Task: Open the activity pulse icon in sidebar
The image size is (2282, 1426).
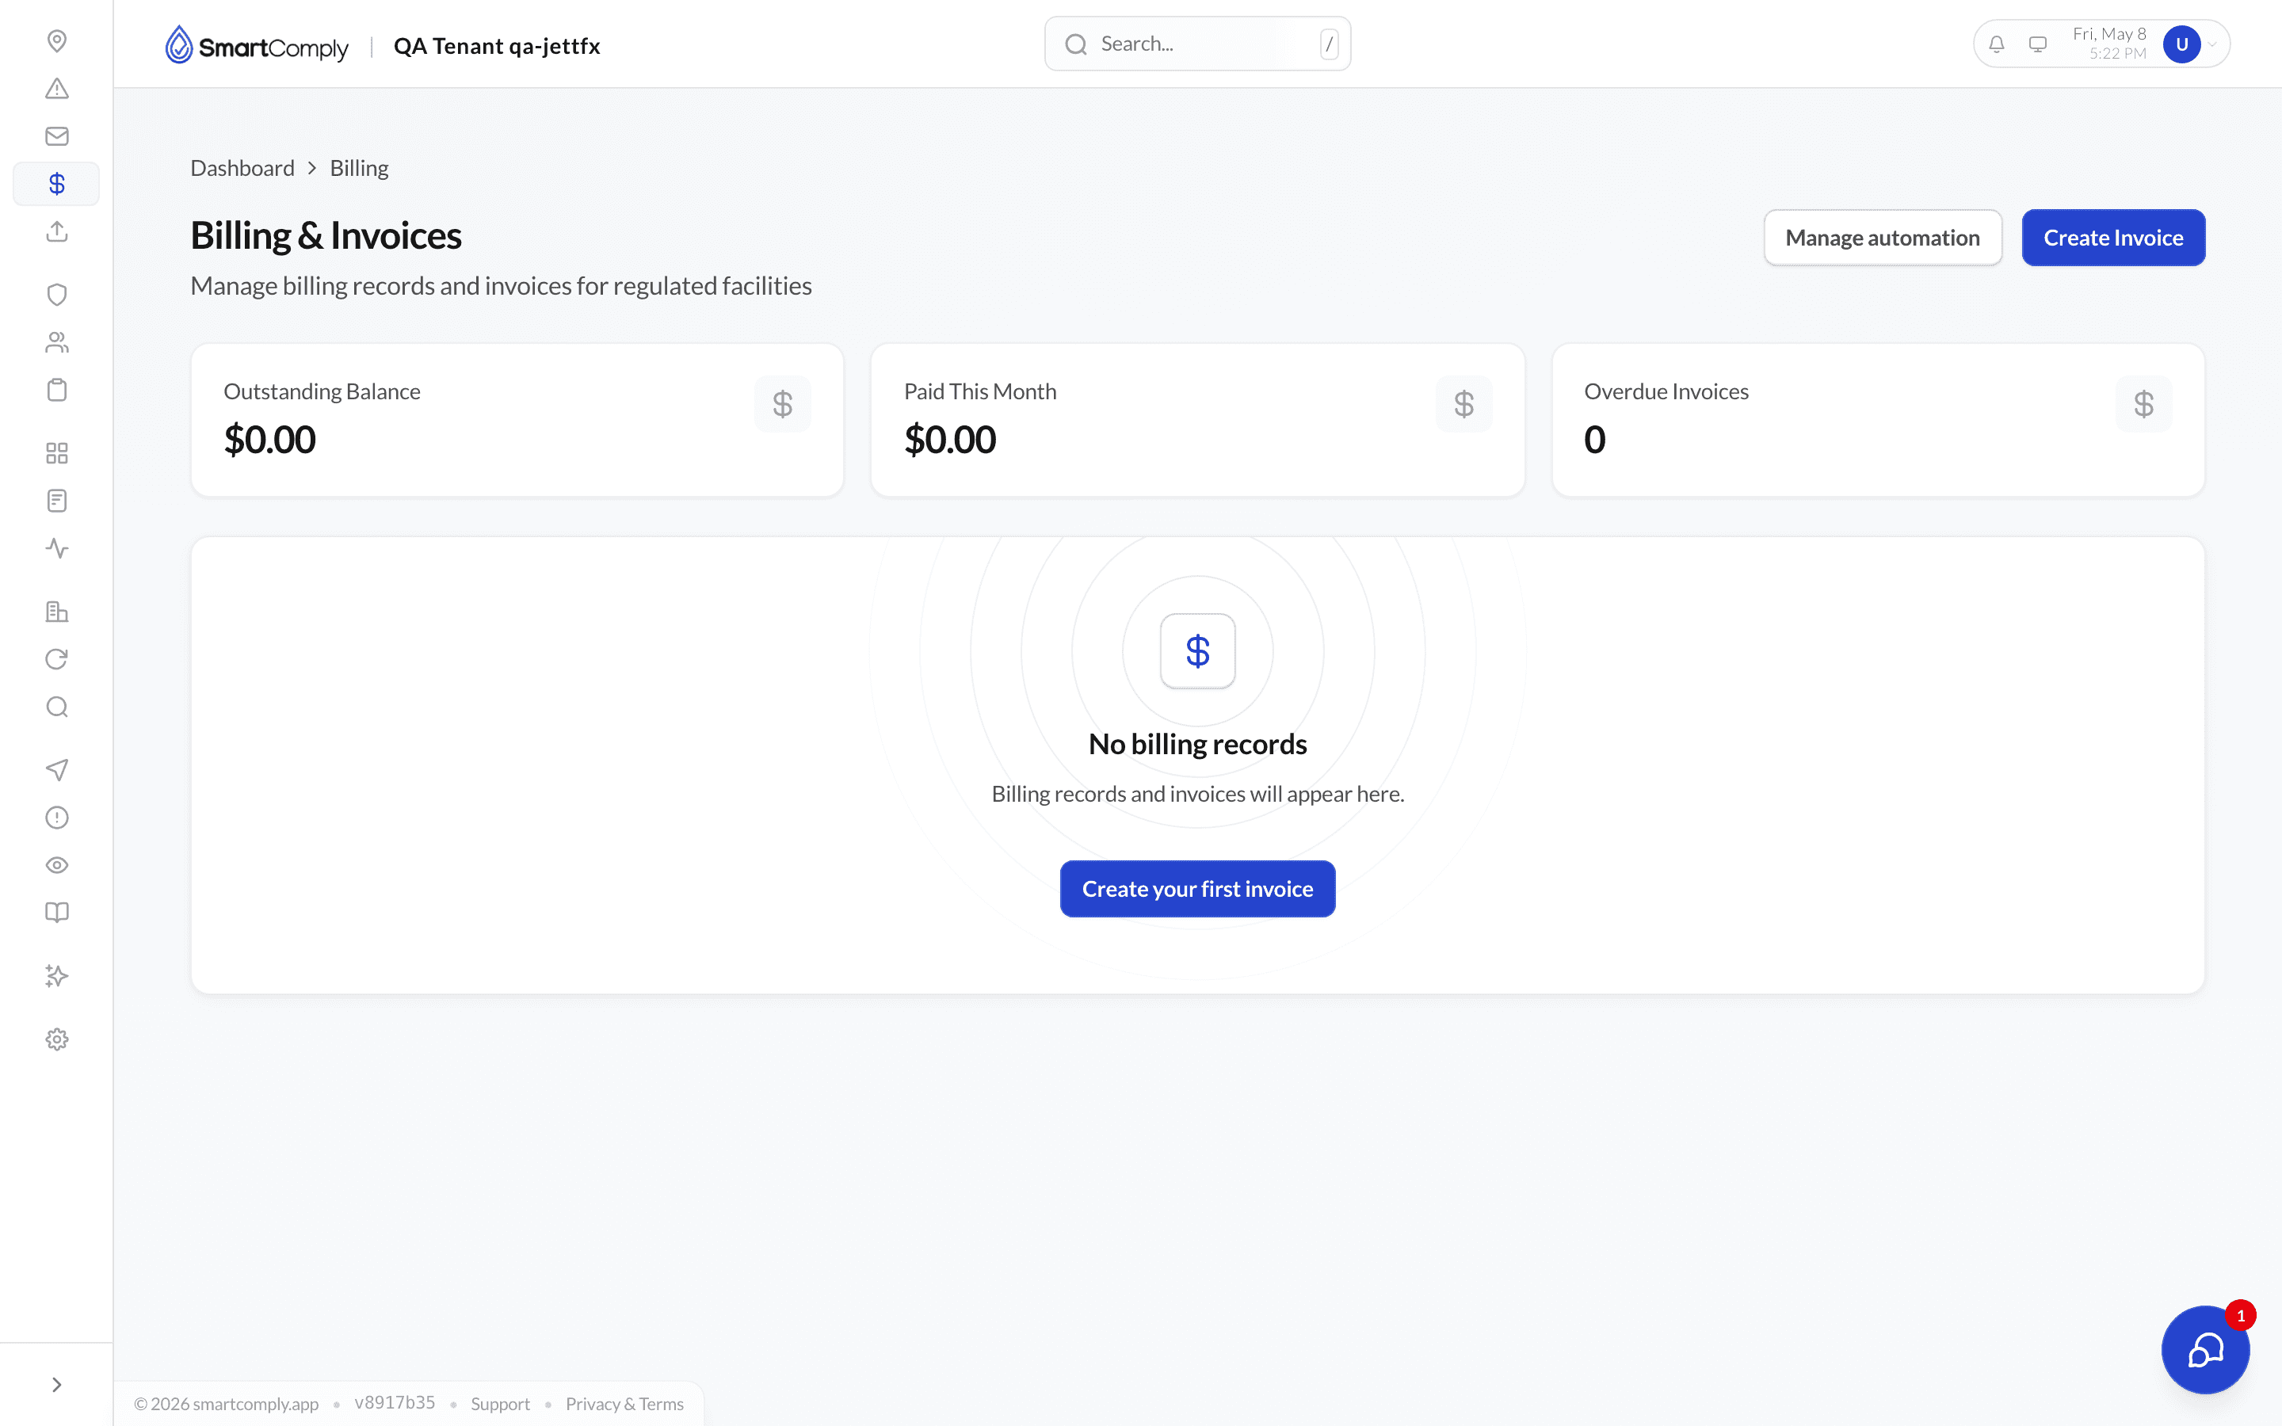Action: [56, 548]
